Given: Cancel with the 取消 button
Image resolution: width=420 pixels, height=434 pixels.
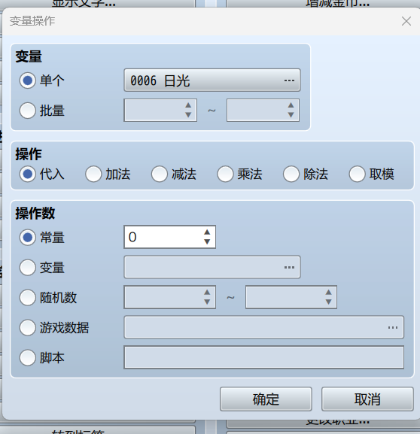Looking at the screenshot, I should click(x=367, y=399).
